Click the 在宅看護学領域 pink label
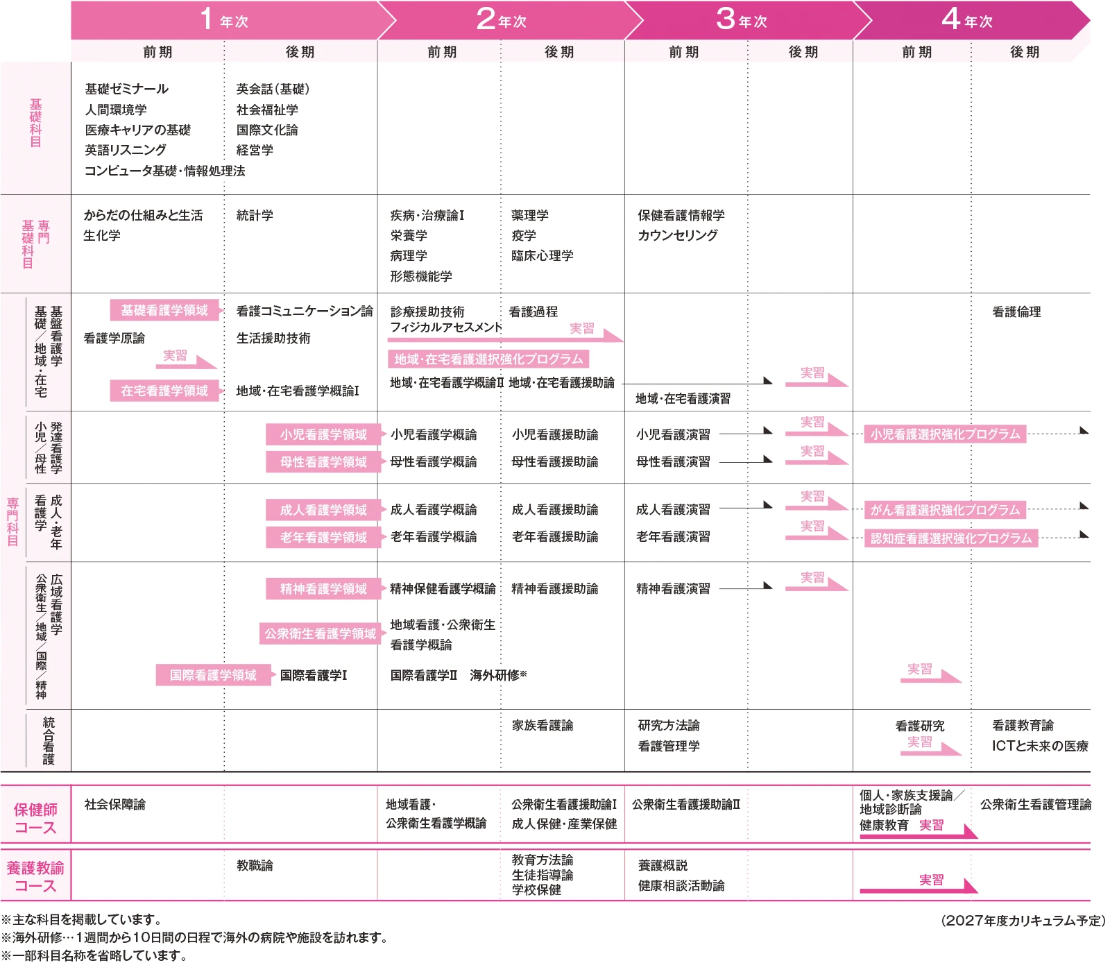This screenshot has height=963, width=1110. point(164,391)
